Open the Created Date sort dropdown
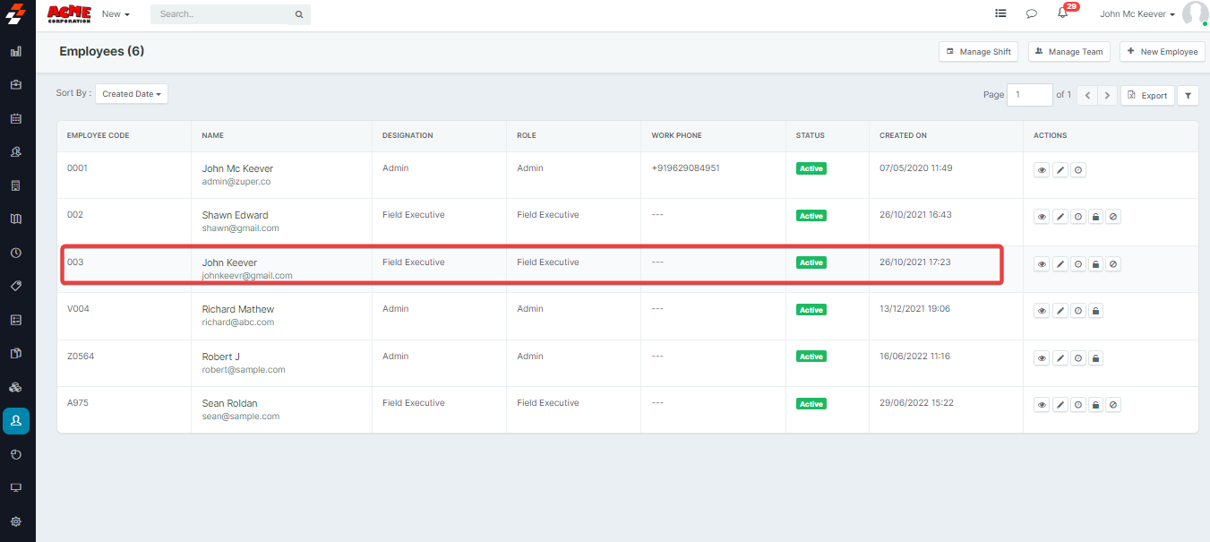The image size is (1210, 542). tap(132, 94)
